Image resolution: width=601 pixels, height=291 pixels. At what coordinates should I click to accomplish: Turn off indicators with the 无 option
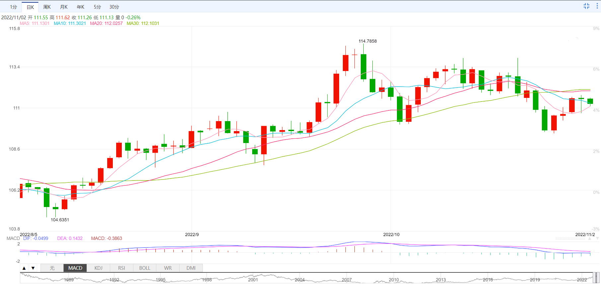52,268
